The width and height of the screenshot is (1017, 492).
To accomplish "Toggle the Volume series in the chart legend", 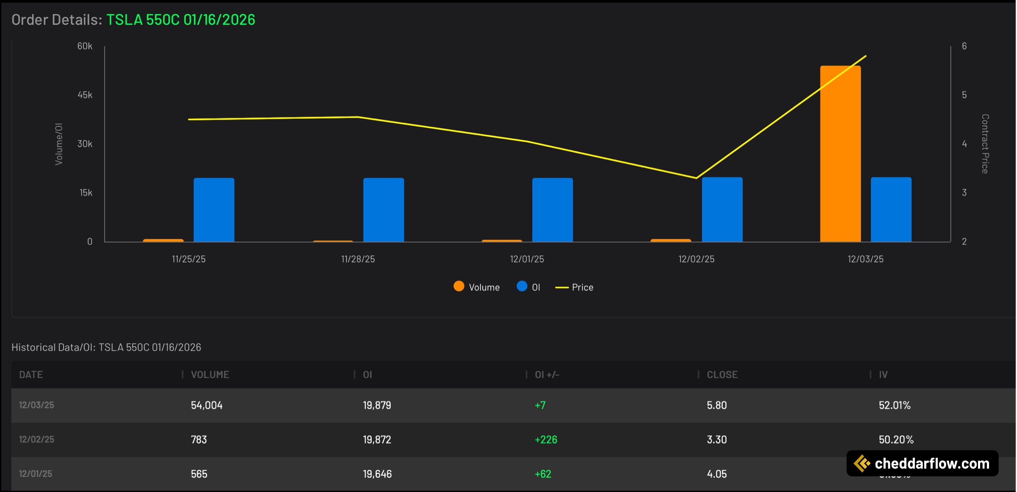I will tap(477, 287).
